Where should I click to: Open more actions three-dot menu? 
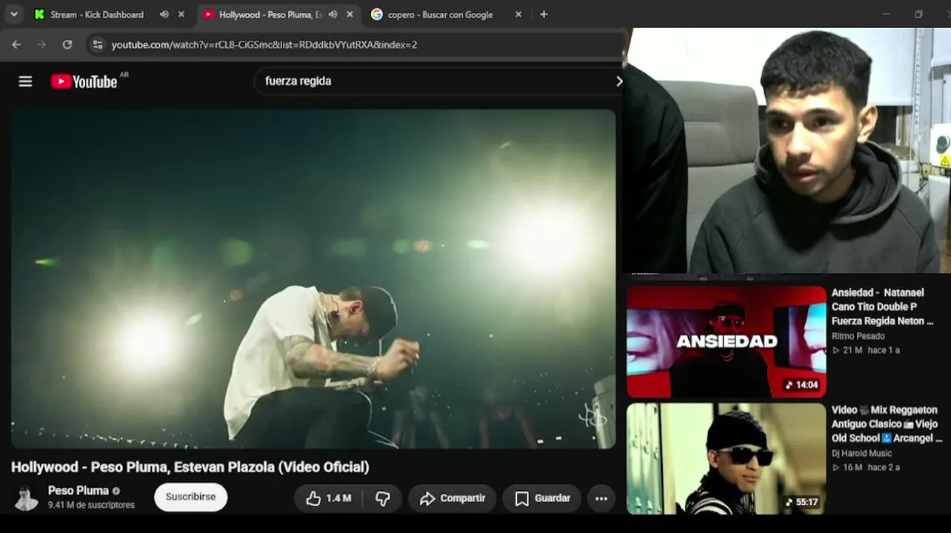601,498
